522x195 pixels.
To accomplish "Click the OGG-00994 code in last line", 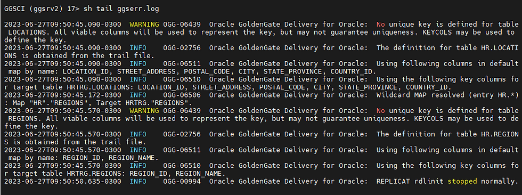I will click(182, 181).
